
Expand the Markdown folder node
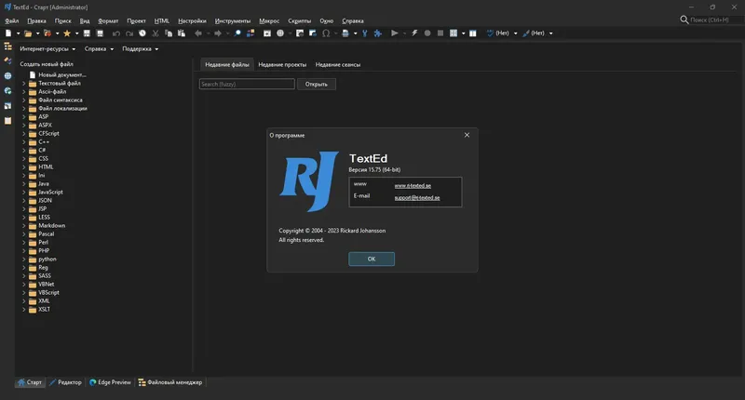click(x=24, y=225)
